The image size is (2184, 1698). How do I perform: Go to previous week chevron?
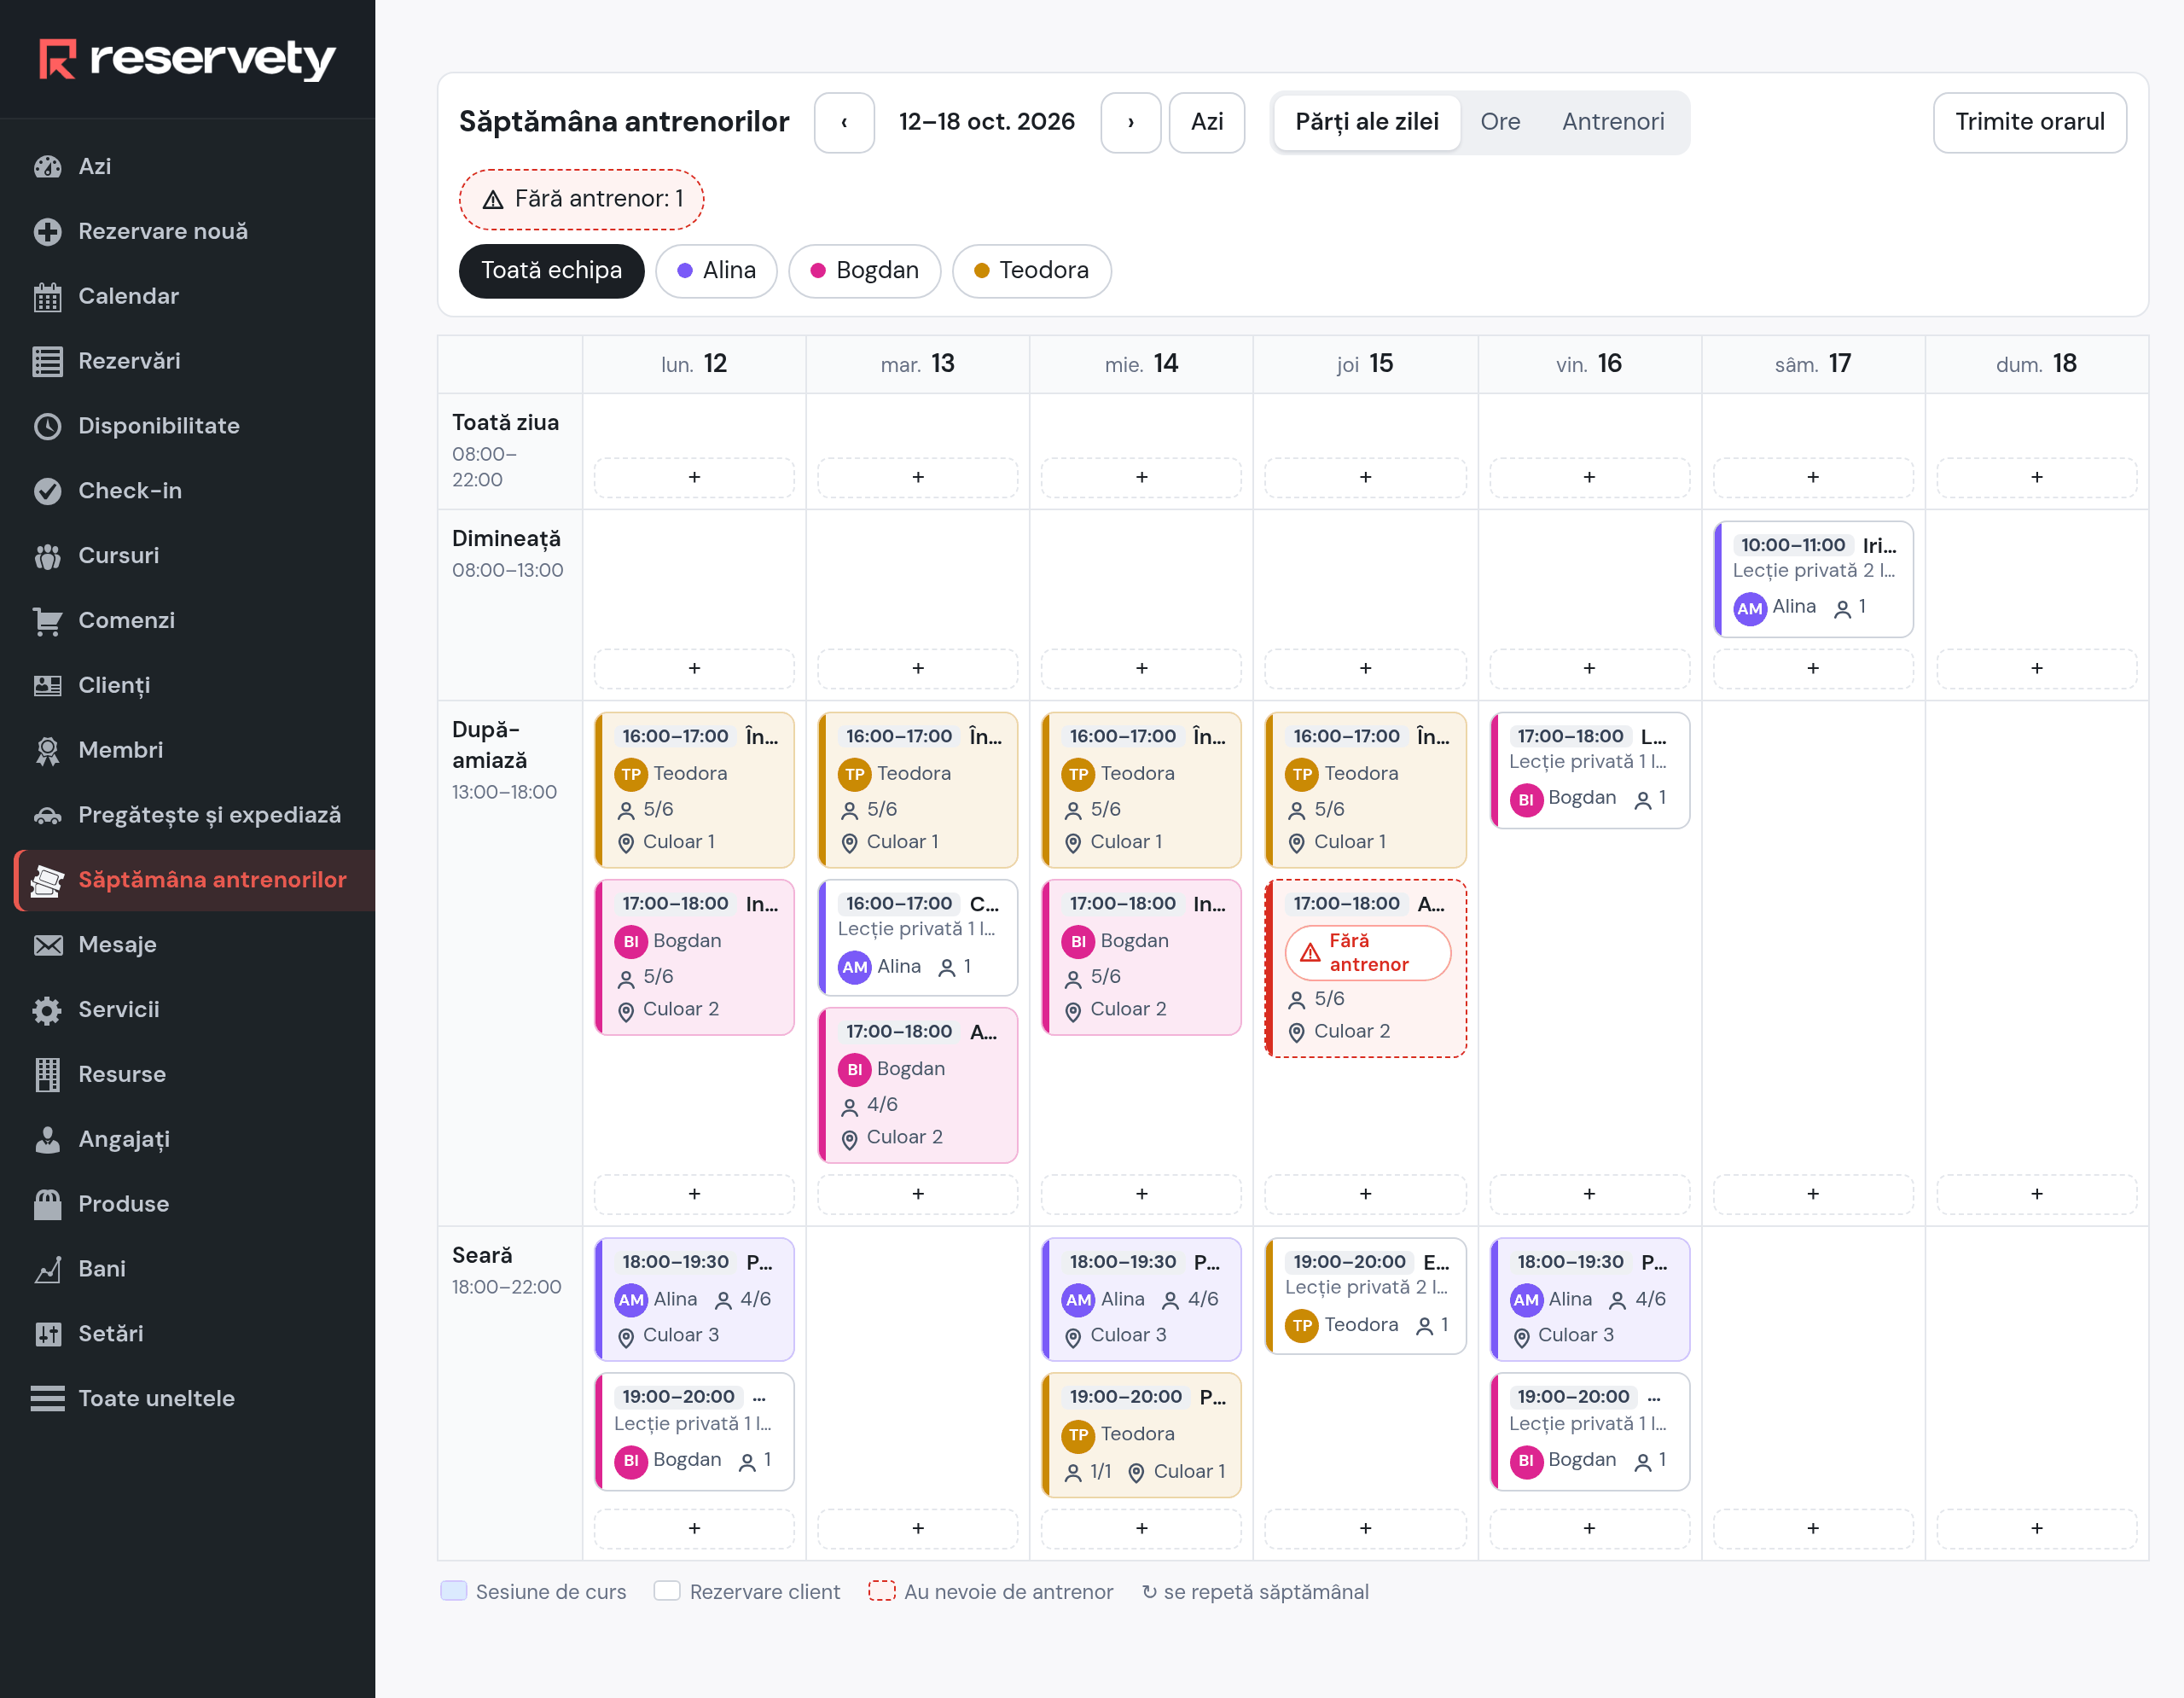coord(844,123)
